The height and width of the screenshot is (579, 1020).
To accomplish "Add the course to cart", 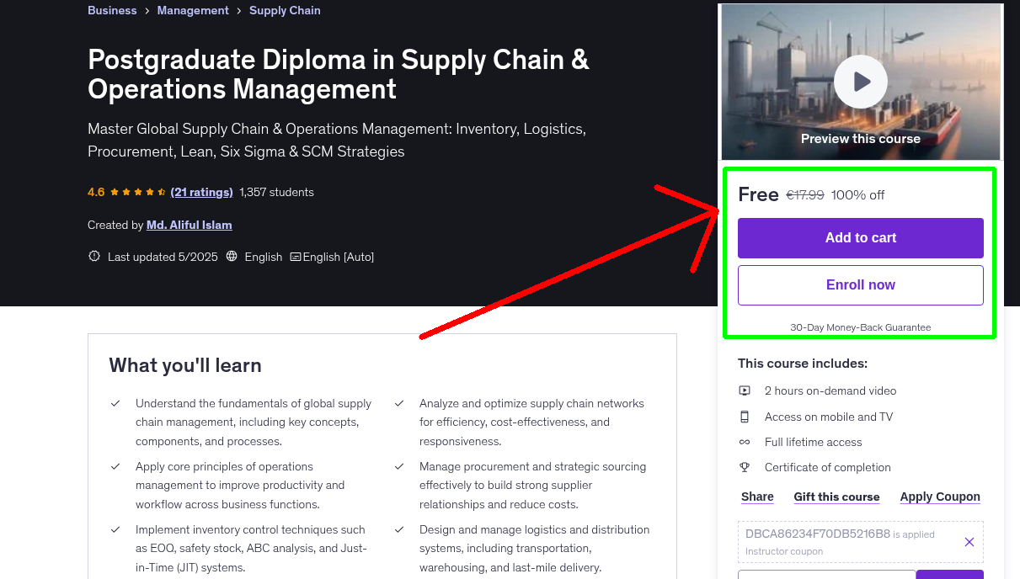I will (x=860, y=237).
